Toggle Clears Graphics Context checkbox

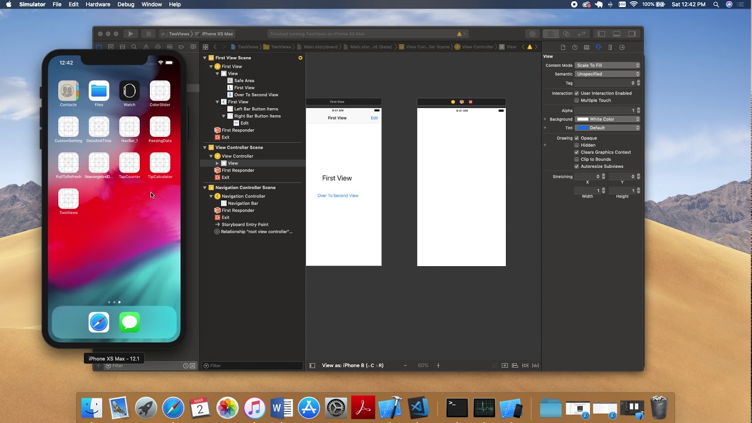point(576,152)
